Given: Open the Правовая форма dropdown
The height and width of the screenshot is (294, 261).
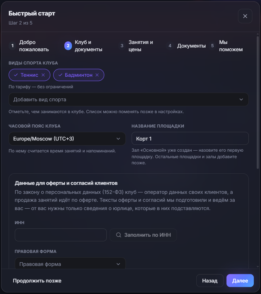Looking at the screenshot, I should point(70,263).
